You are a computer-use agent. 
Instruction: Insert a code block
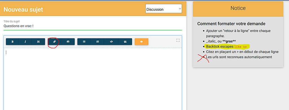tap(111, 42)
